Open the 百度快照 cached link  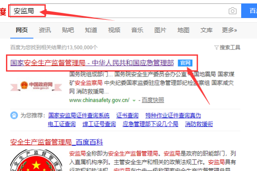[153, 100]
